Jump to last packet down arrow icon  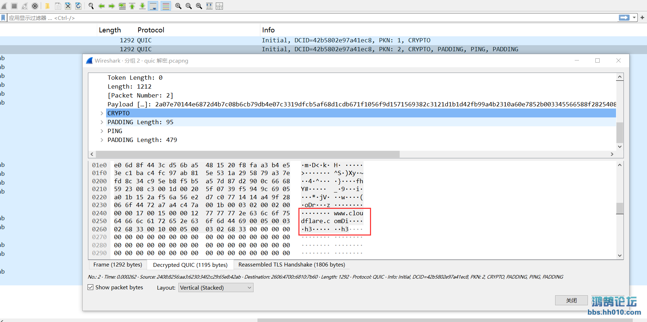click(142, 6)
